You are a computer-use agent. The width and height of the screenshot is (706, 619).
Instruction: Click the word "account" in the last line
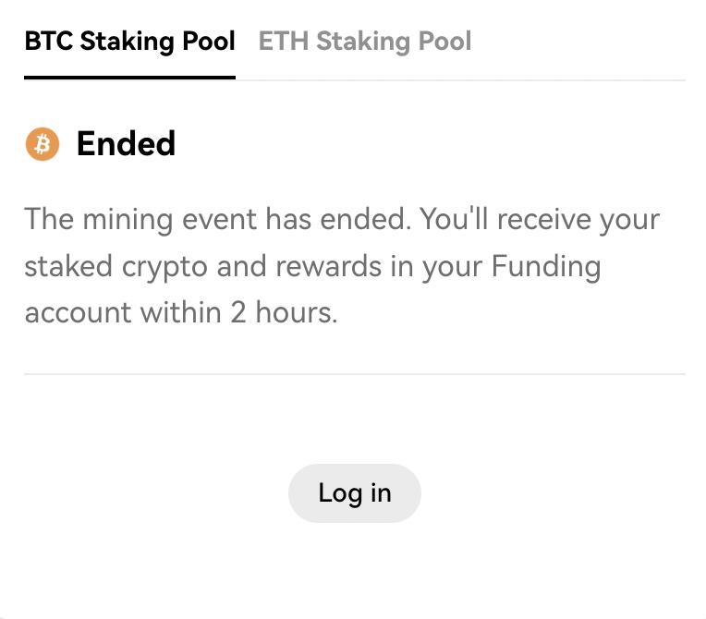point(78,312)
